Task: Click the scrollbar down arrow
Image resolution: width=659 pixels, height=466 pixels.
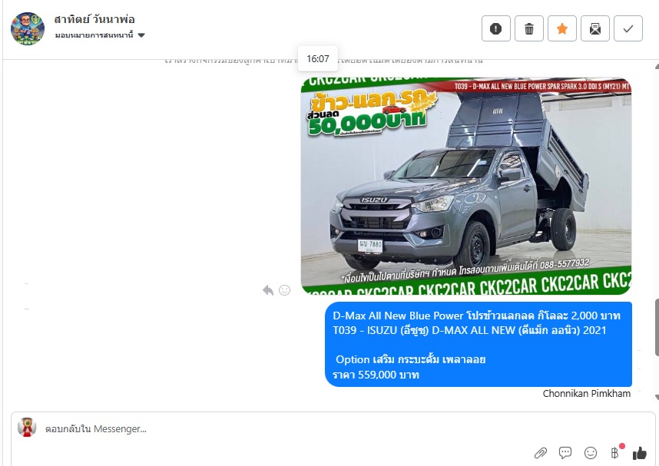Action: pyautogui.click(x=657, y=398)
